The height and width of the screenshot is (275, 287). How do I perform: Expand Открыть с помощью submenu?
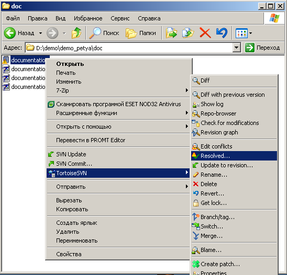tap(118, 127)
